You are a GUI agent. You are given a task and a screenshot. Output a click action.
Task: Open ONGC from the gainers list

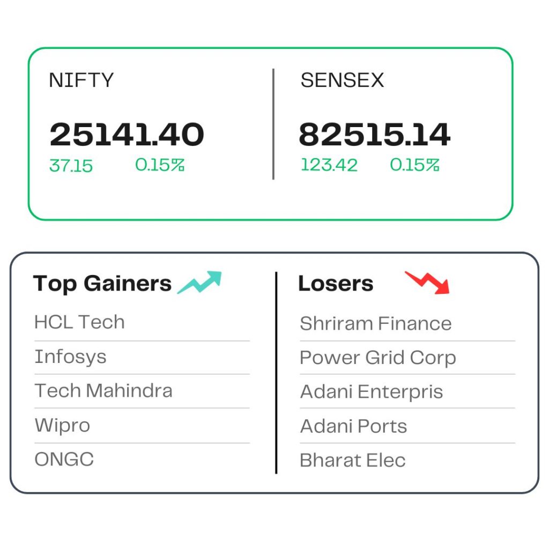pyautogui.click(x=64, y=459)
